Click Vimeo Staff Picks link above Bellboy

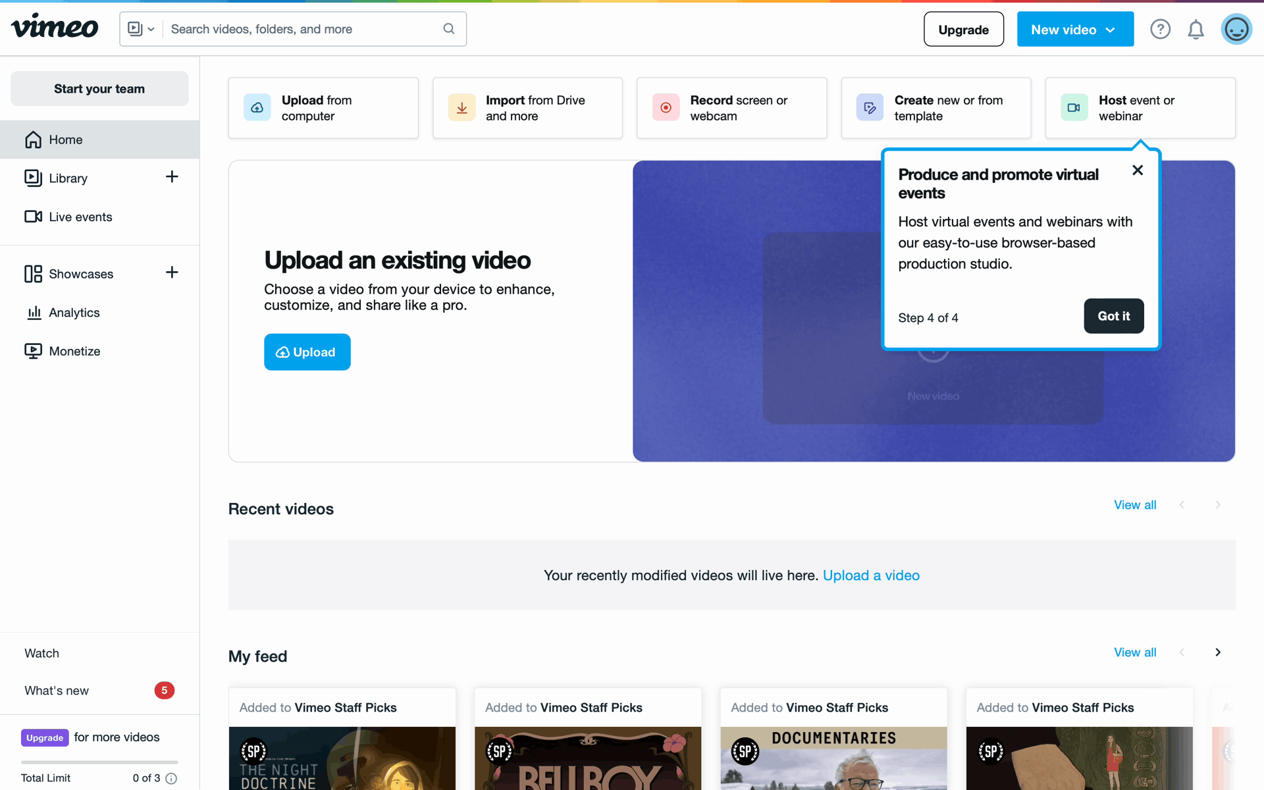click(x=591, y=708)
